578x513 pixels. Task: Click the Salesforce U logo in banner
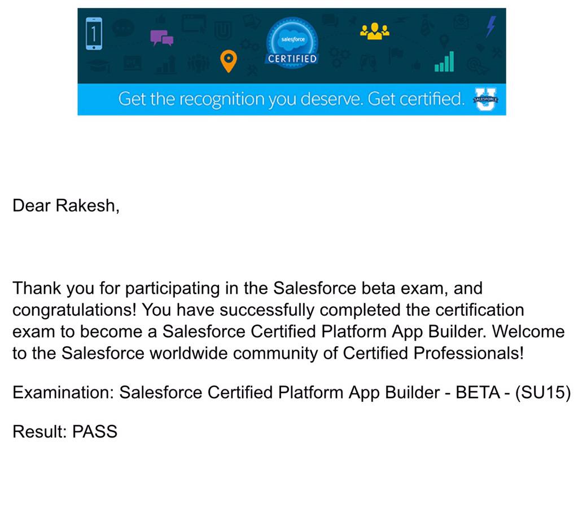(485, 99)
